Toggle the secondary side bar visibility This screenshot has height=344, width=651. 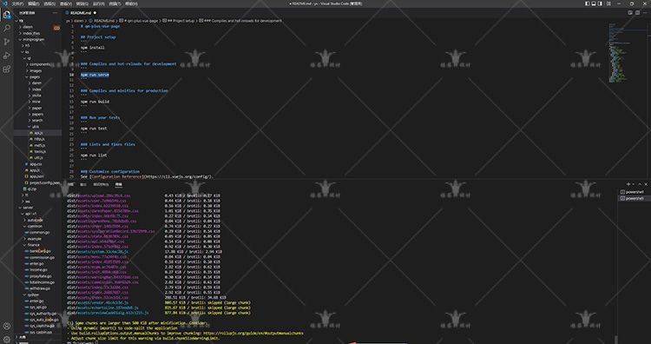pos(600,3)
